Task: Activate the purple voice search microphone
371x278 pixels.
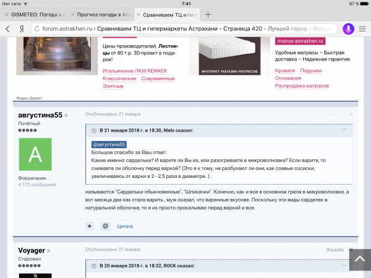Action: click(348, 29)
